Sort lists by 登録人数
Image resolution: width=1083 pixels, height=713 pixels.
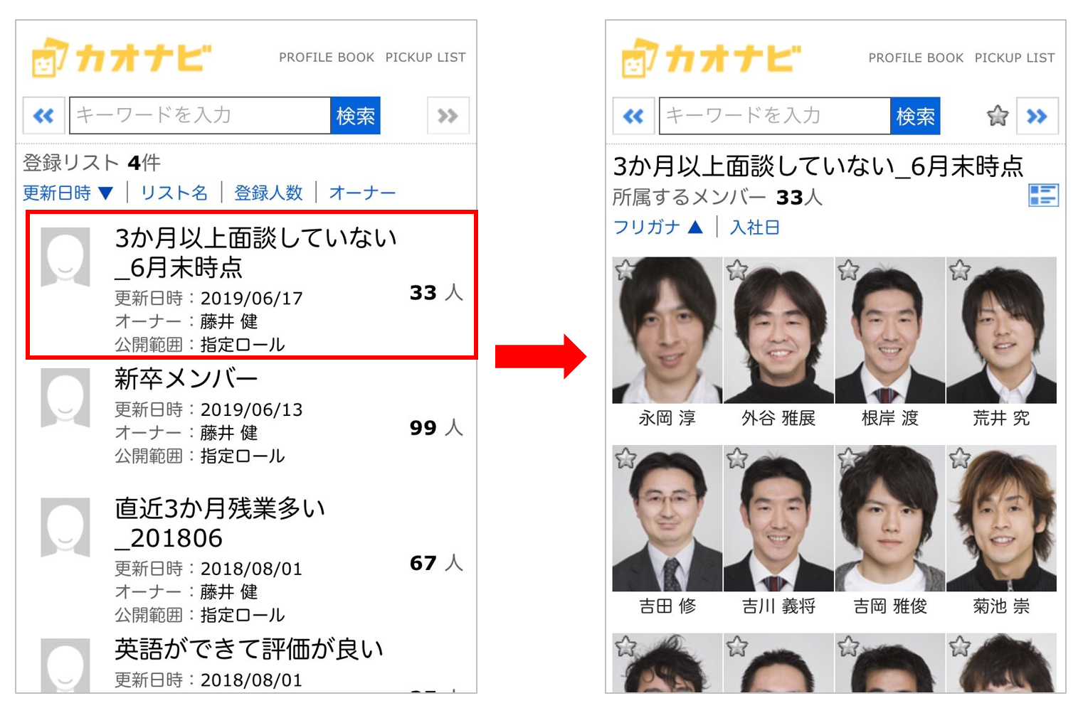coord(268,193)
